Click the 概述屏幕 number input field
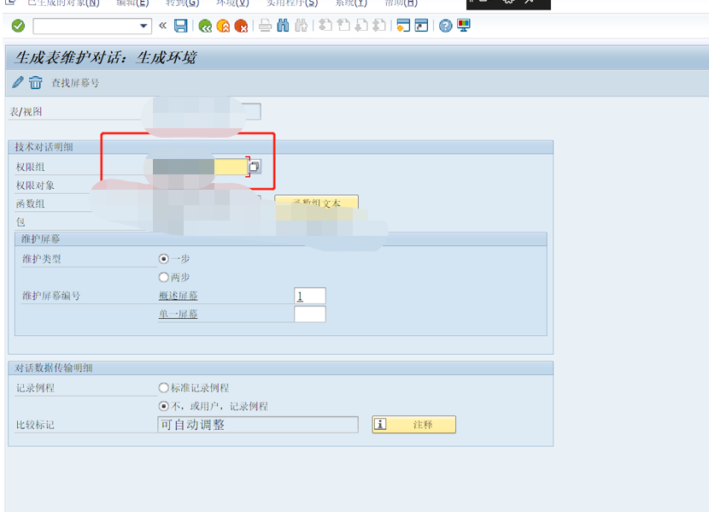709x512 pixels. (x=310, y=295)
